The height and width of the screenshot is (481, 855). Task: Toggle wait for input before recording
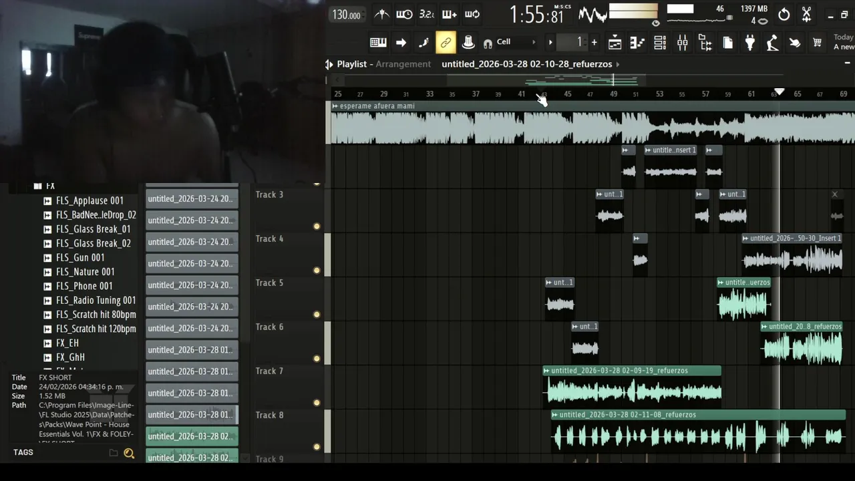point(404,14)
